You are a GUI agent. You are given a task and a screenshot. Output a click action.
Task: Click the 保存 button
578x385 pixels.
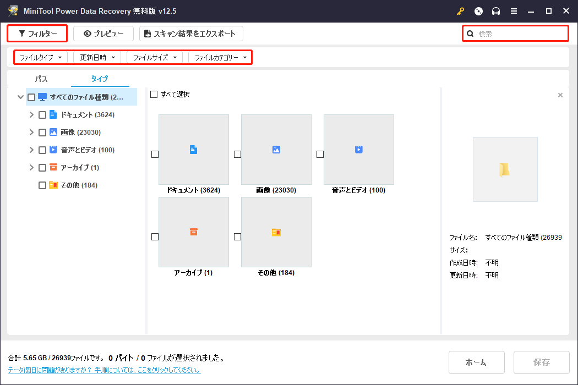(x=542, y=362)
